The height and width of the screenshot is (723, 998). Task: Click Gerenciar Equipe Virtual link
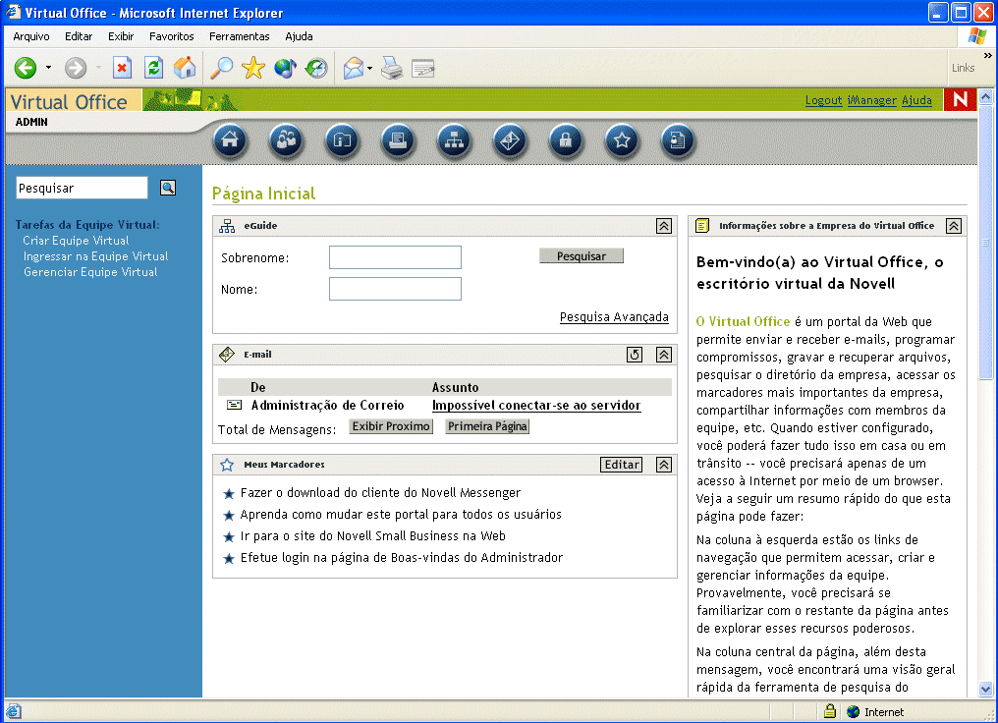(90, 272)
